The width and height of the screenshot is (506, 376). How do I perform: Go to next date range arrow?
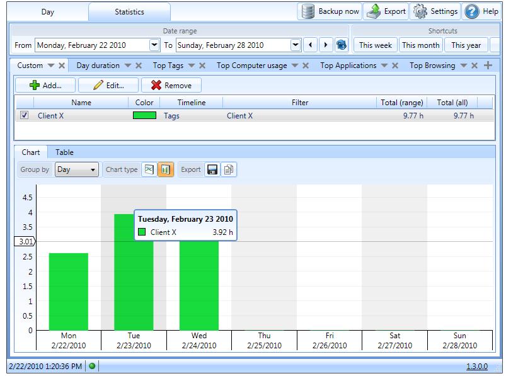(x=326, y=45)
